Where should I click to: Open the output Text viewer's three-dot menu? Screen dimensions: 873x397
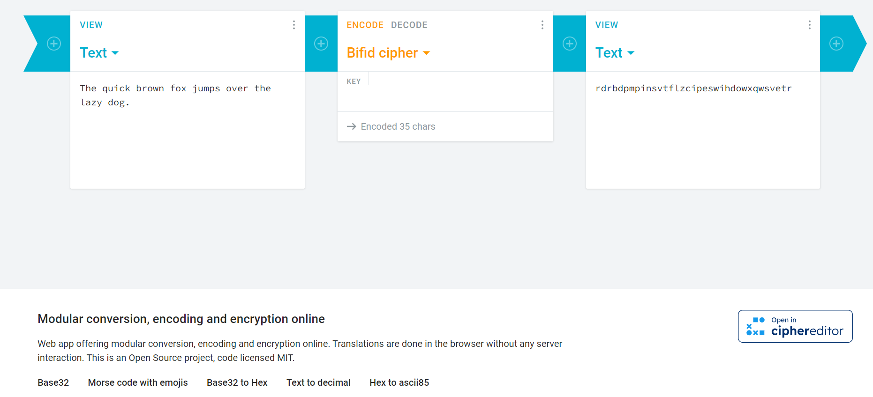point(810,25)
